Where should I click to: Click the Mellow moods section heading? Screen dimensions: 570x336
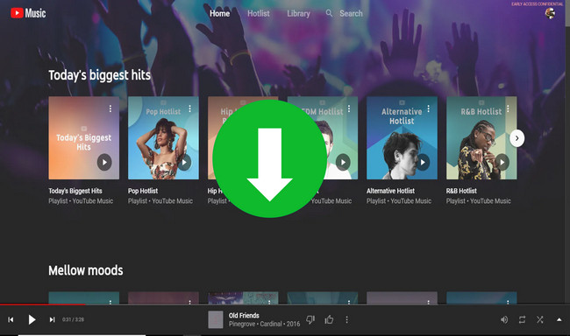[x=86, y=270]
